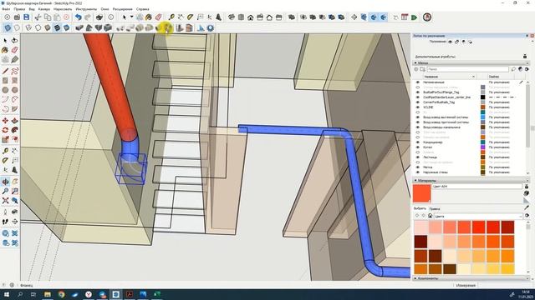Open the Windows Start menu
Image resolution: width=535 pixels, height=300 pixels.
point(6,294)
